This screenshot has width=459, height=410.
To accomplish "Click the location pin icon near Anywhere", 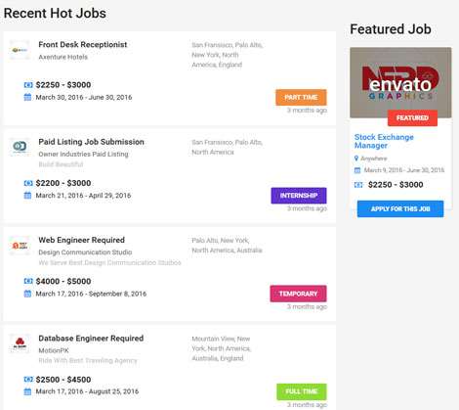I will [x=356, y=159].
